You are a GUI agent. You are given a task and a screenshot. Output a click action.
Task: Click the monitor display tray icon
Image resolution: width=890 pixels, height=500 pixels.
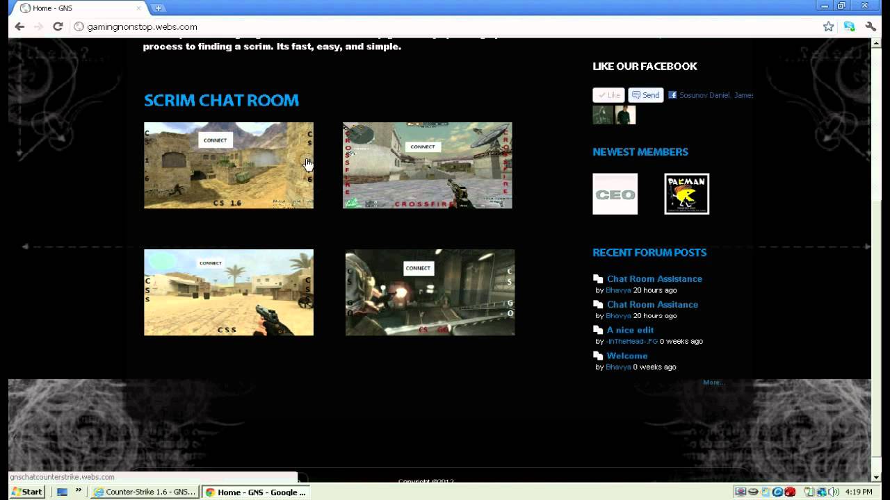click(741, 492)
